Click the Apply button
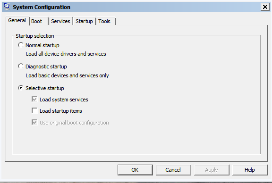This screenshot has height=183, width=272. 212,170
